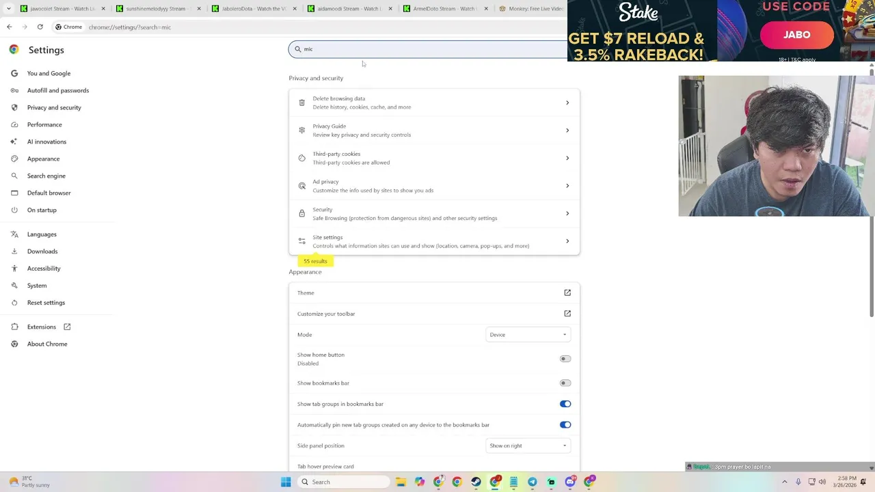The width and height of the screenshot is (875, 492).
Task: Reload the page with the refresh icon
Action: [x=40, y=27]
